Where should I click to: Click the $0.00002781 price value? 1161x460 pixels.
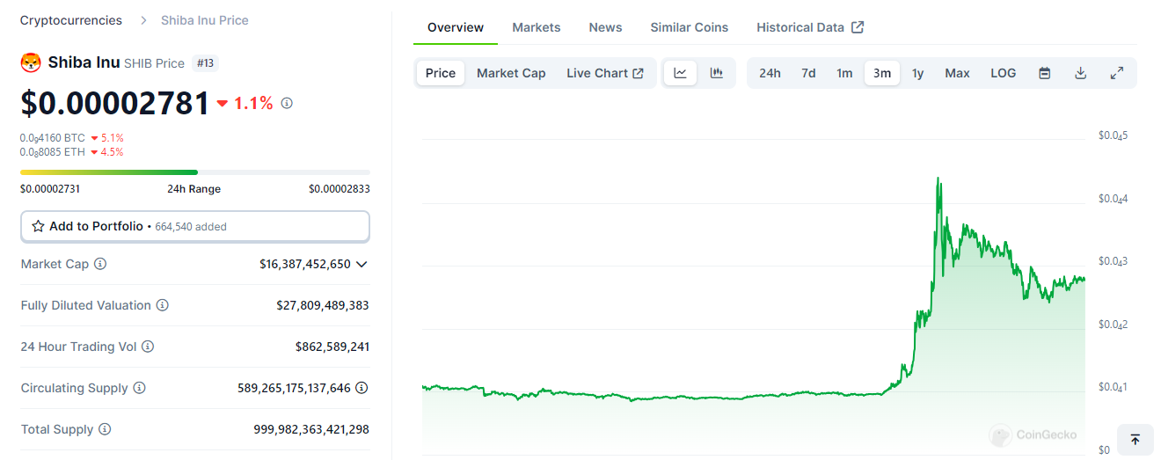[115, 104]
